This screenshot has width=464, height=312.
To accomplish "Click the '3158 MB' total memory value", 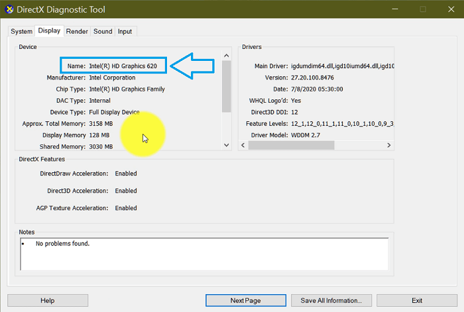I will (x=101, y=124).
